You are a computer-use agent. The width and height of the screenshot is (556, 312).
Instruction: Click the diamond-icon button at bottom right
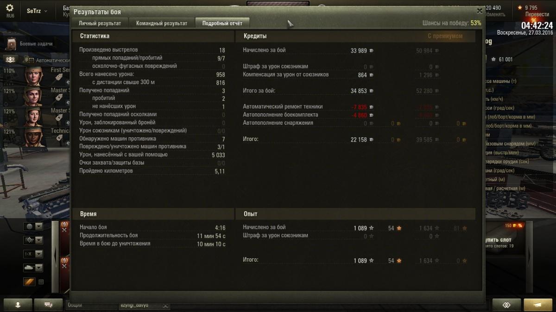tap(506, 305)
